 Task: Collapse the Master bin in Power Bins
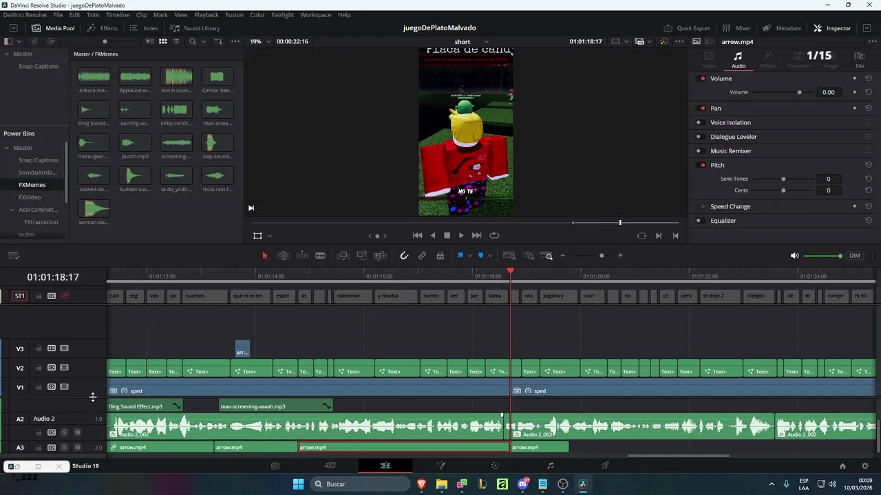click(x=7, y=148)
